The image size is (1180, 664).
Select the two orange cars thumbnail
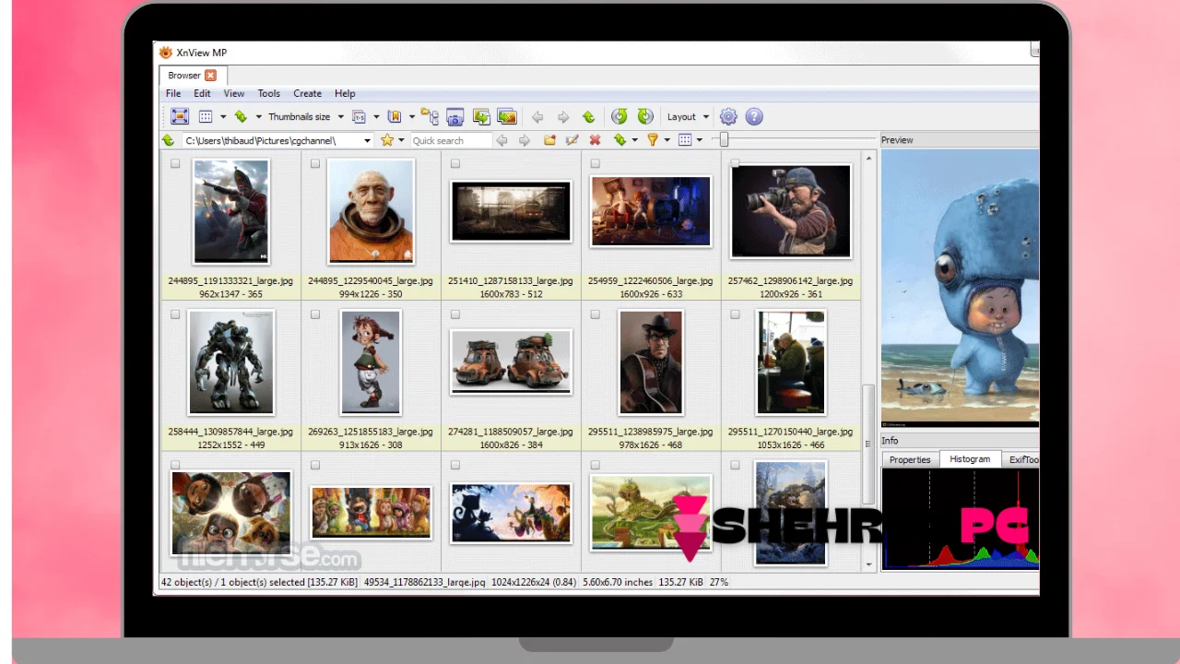tap(511, 362)
